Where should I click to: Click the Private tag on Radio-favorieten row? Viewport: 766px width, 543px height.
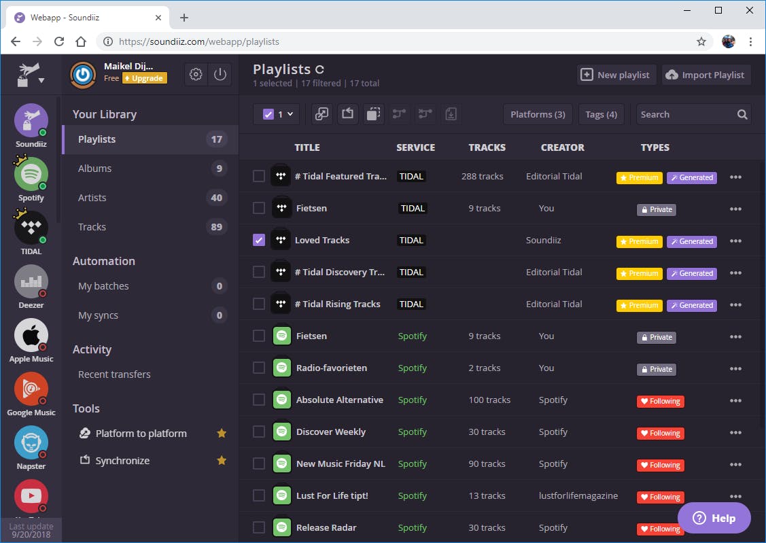tap(657, 369)
